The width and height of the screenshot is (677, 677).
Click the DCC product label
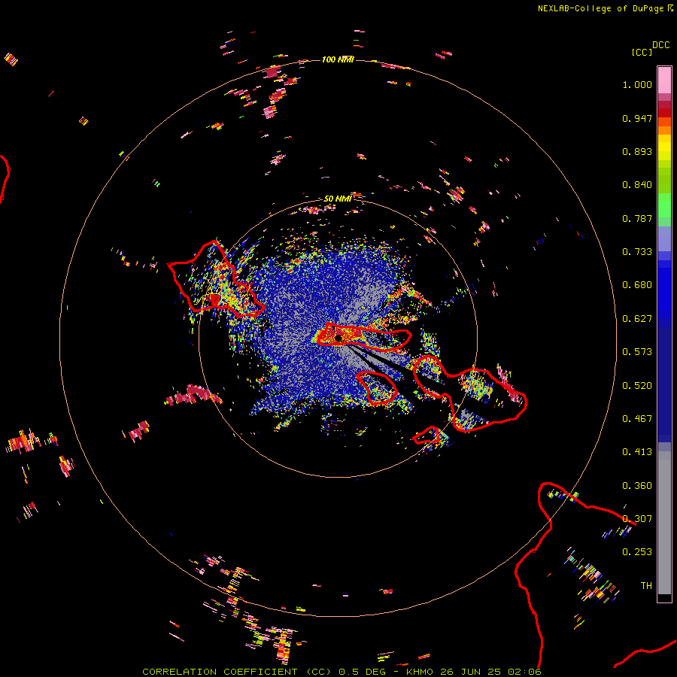[660, 45]
